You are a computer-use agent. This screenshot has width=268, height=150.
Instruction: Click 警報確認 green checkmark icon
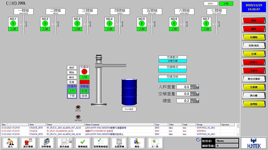82,143
